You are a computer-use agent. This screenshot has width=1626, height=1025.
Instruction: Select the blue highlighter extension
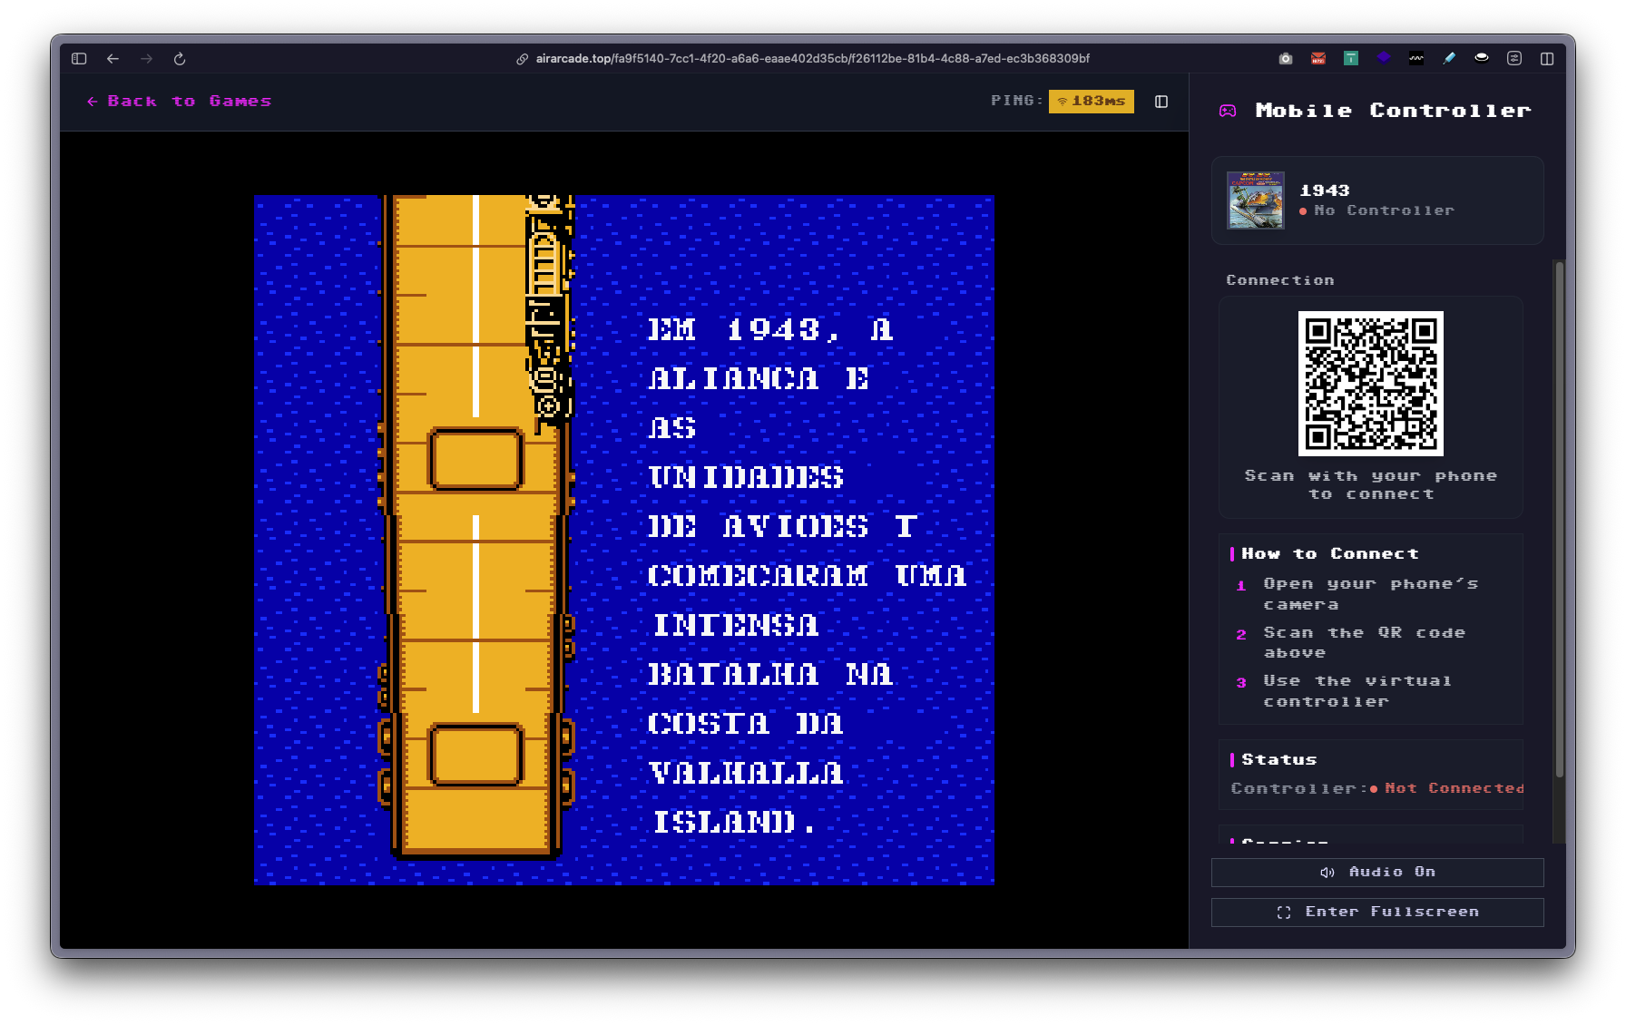pos(1448,58)
